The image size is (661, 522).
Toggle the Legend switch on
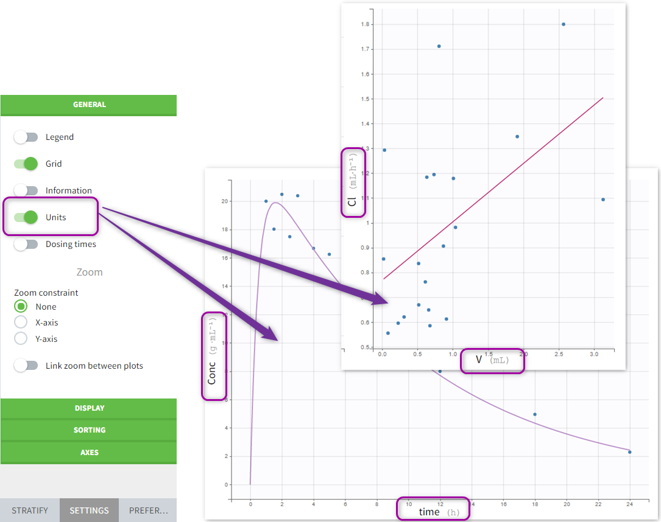26,137
